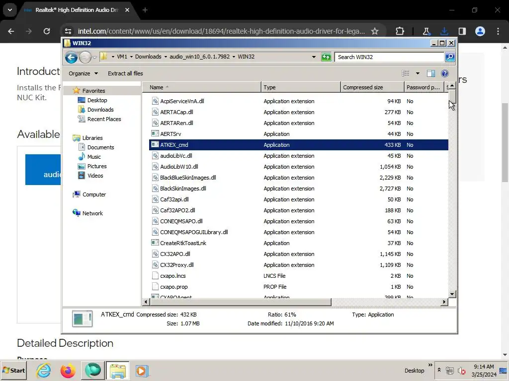
Task: Switch to Realtek High Definition Audio tab
Action: (x=76, y=10)
